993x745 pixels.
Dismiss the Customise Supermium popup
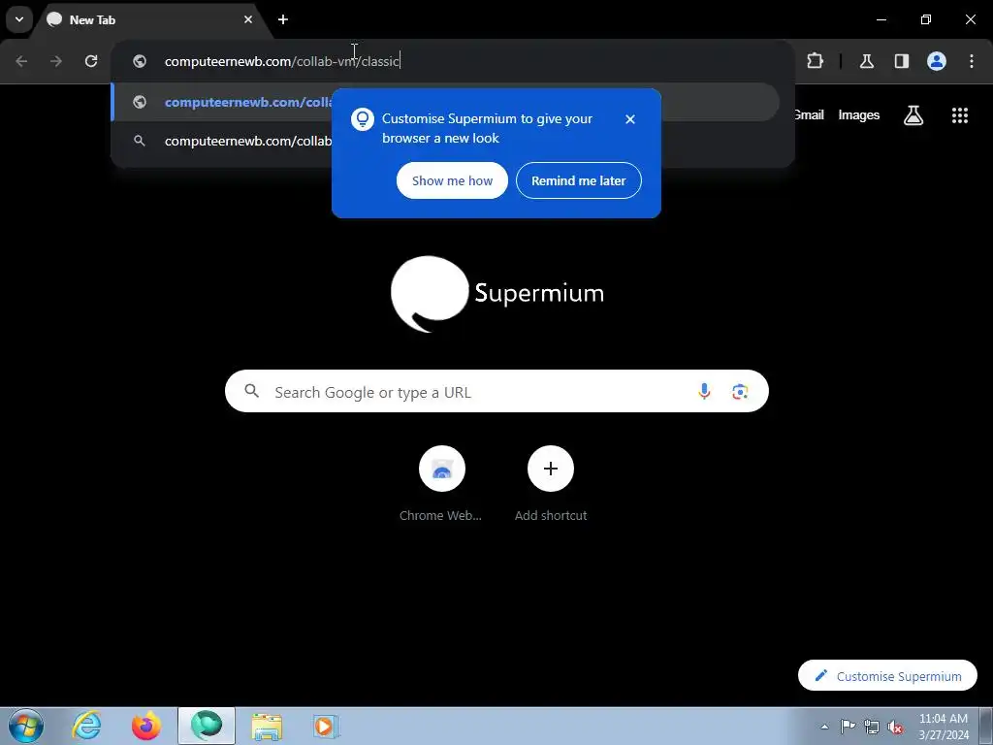coord(630,119)
